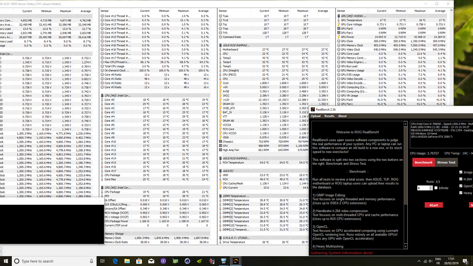
Task: Open the NVIDIA icon in the taskbar
Action: (199, 261)
